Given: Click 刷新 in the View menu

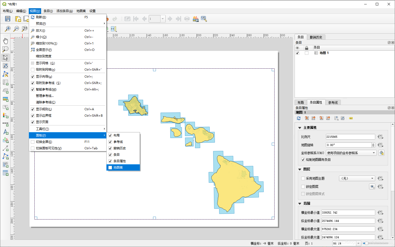Looking at the screenshot, I should [x=68, y=17].
